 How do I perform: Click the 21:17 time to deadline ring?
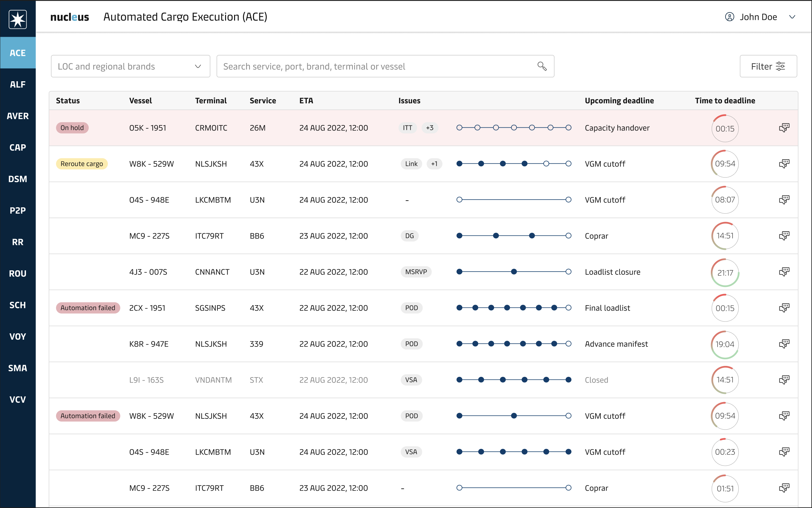(725, 273)
